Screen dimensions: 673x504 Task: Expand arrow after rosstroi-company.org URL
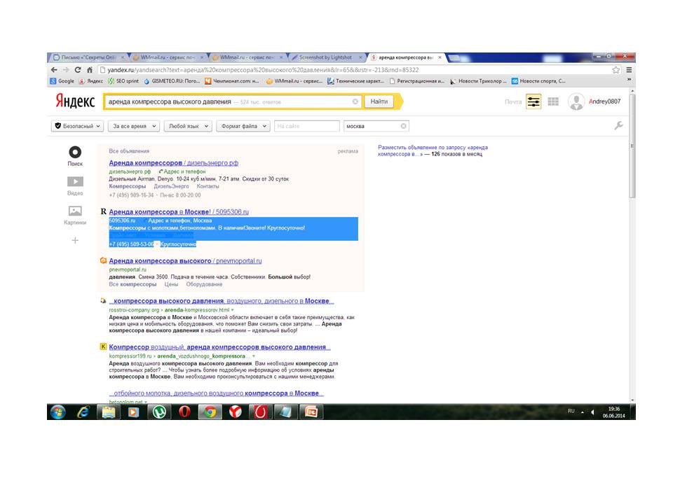point(233,310)
